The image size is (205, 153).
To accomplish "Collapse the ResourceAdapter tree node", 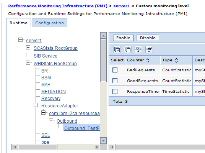I will point(36,105).
